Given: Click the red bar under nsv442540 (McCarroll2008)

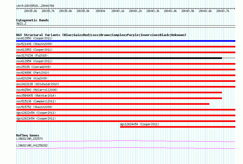Looking at the screenshot, I should tap(119, 93).
